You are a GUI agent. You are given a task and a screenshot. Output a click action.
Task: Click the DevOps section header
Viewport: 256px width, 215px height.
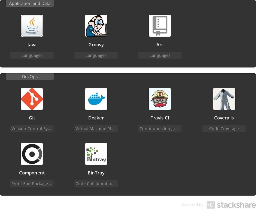tap(30, 76)
